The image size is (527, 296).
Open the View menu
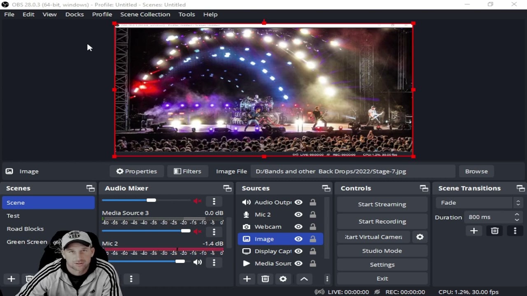(x=49, y=14)
